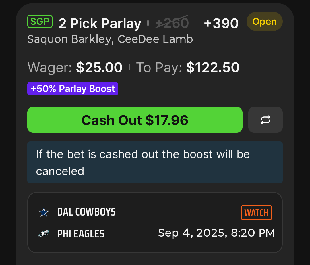Click the Wager $25.00 amount

coord(99,67)
